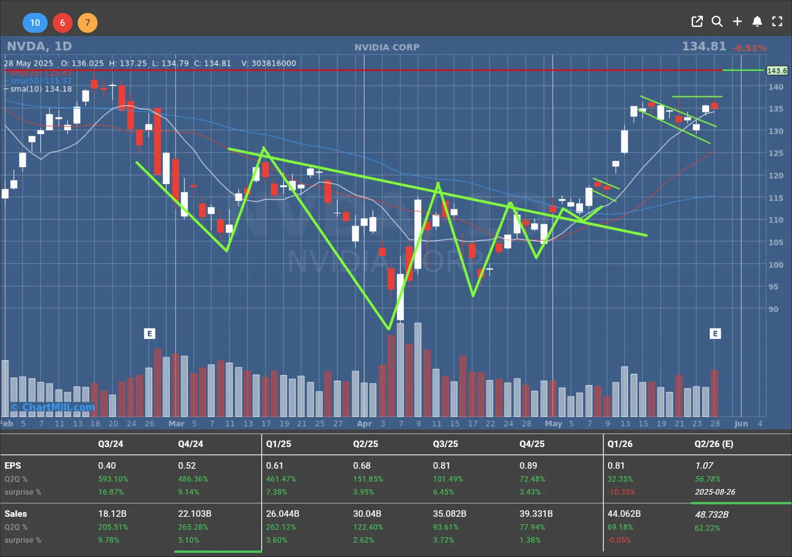Click Sales value 22.103B
This screenshot has width=792, height=557.
pos(195,514)
